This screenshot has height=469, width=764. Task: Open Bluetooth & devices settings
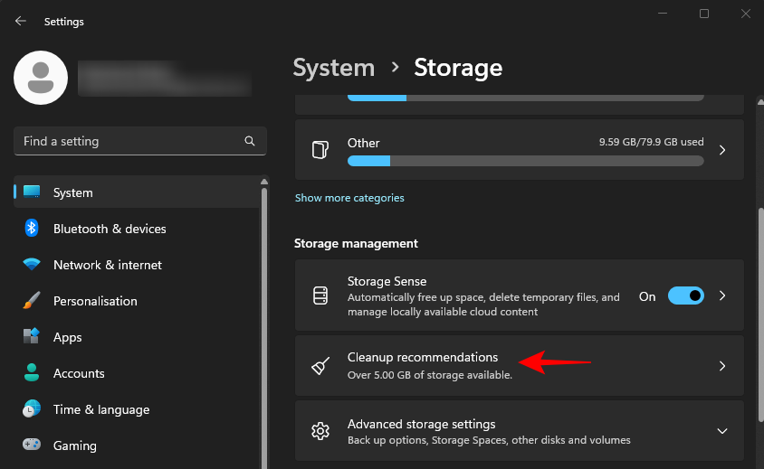109,229
